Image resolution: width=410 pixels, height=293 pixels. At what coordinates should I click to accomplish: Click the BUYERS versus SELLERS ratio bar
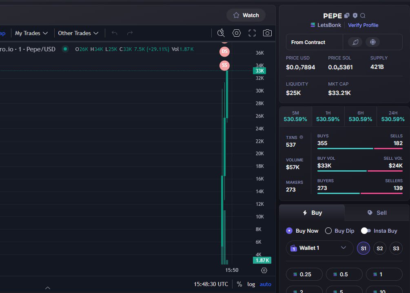point(360,193)
